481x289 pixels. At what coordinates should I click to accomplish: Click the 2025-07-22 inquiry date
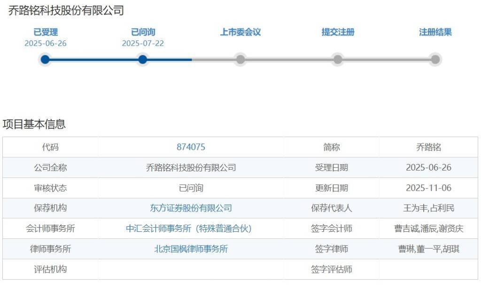coord(143,44)
